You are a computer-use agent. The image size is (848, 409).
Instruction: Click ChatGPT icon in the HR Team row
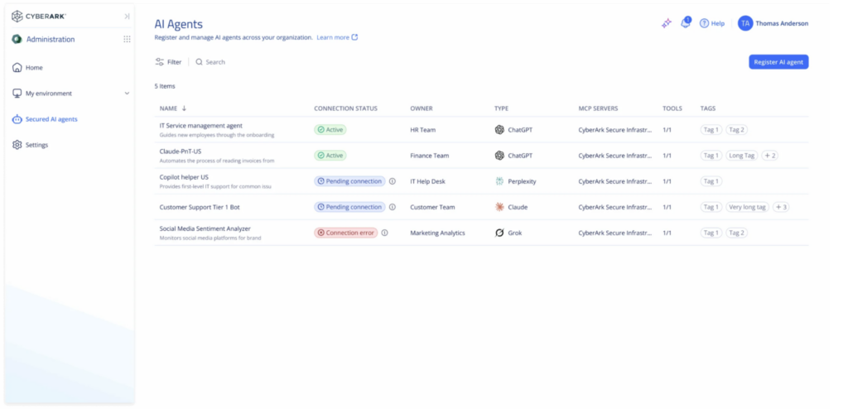point(499,130)
